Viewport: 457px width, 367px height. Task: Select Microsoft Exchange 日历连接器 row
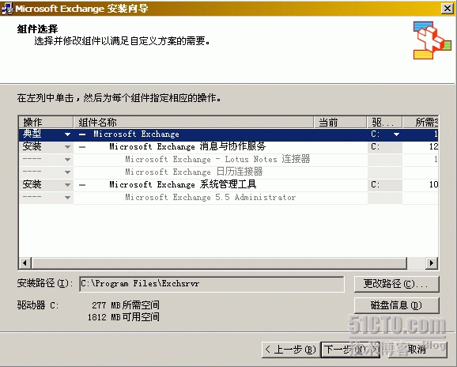pos(228,172)
